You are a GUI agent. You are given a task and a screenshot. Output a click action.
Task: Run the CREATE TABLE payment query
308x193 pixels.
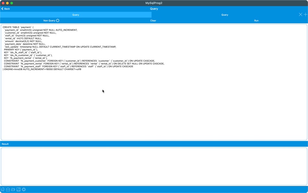[256, 20]
